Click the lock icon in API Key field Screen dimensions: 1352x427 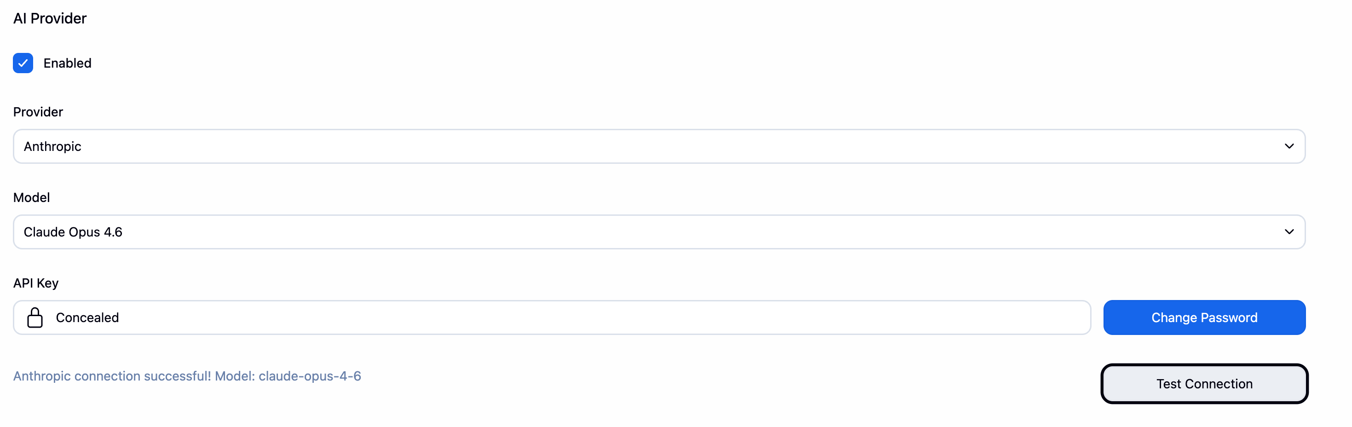(x=35, y=317)
